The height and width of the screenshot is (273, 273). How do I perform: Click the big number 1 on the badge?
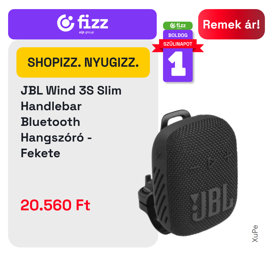tap(177, 63)
